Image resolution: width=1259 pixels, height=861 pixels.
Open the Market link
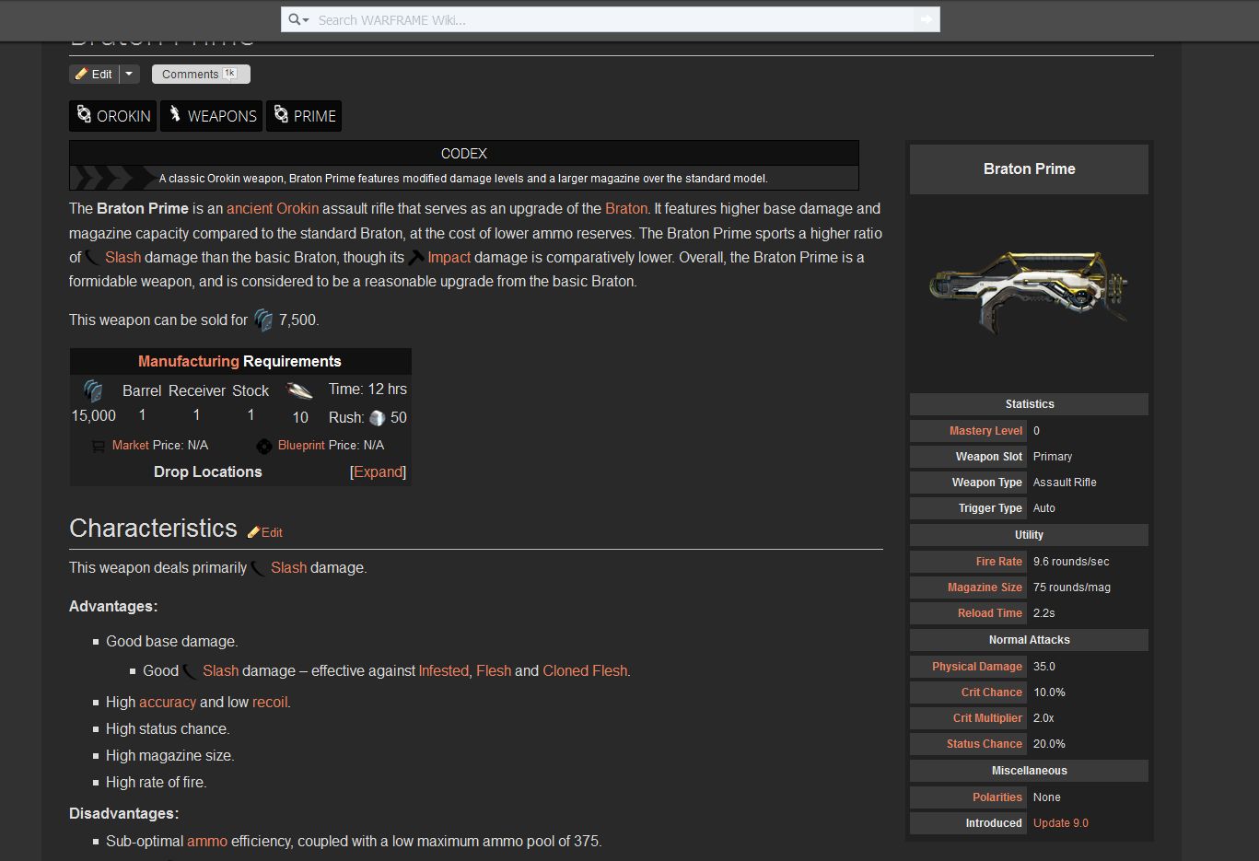pos(130,446)
